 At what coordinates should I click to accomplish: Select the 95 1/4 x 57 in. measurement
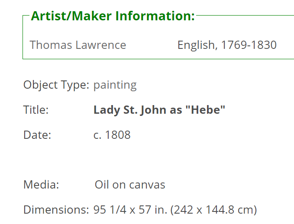click(x=130, y=210)
